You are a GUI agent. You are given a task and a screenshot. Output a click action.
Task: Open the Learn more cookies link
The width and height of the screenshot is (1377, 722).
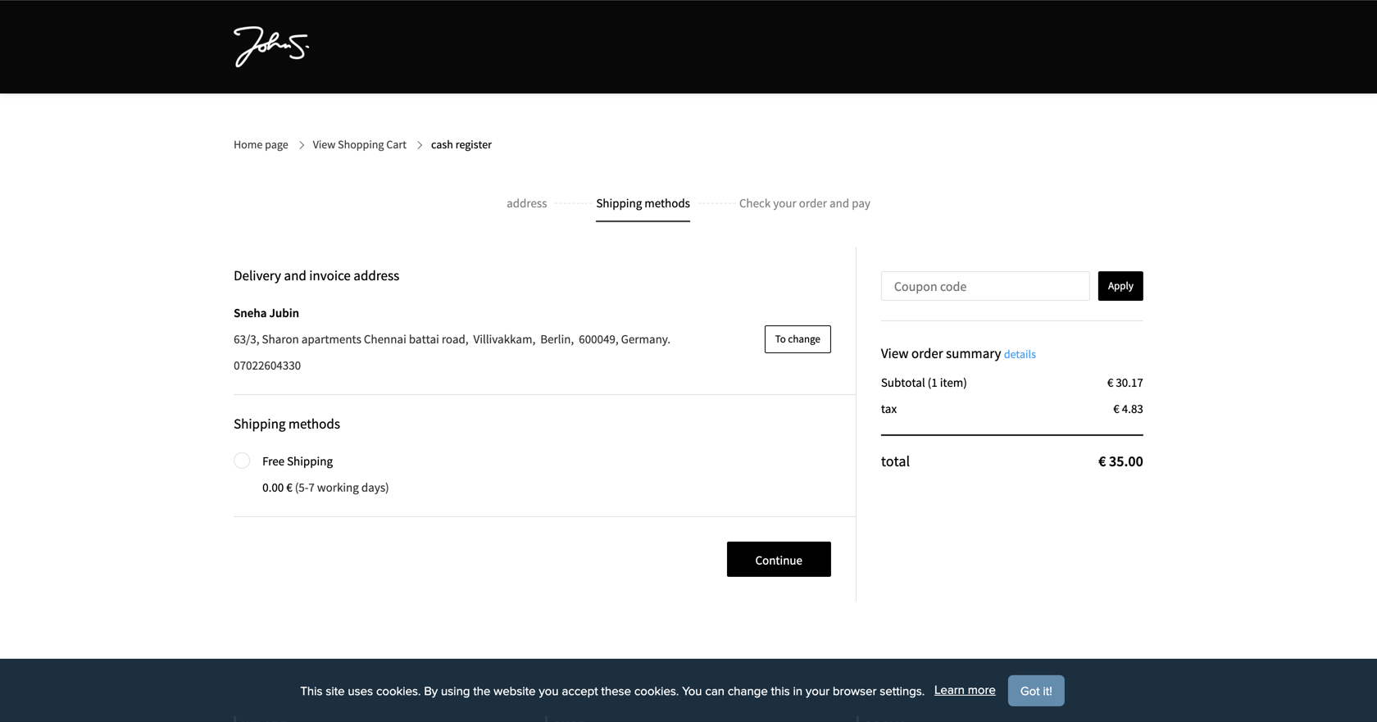point(964,690)
